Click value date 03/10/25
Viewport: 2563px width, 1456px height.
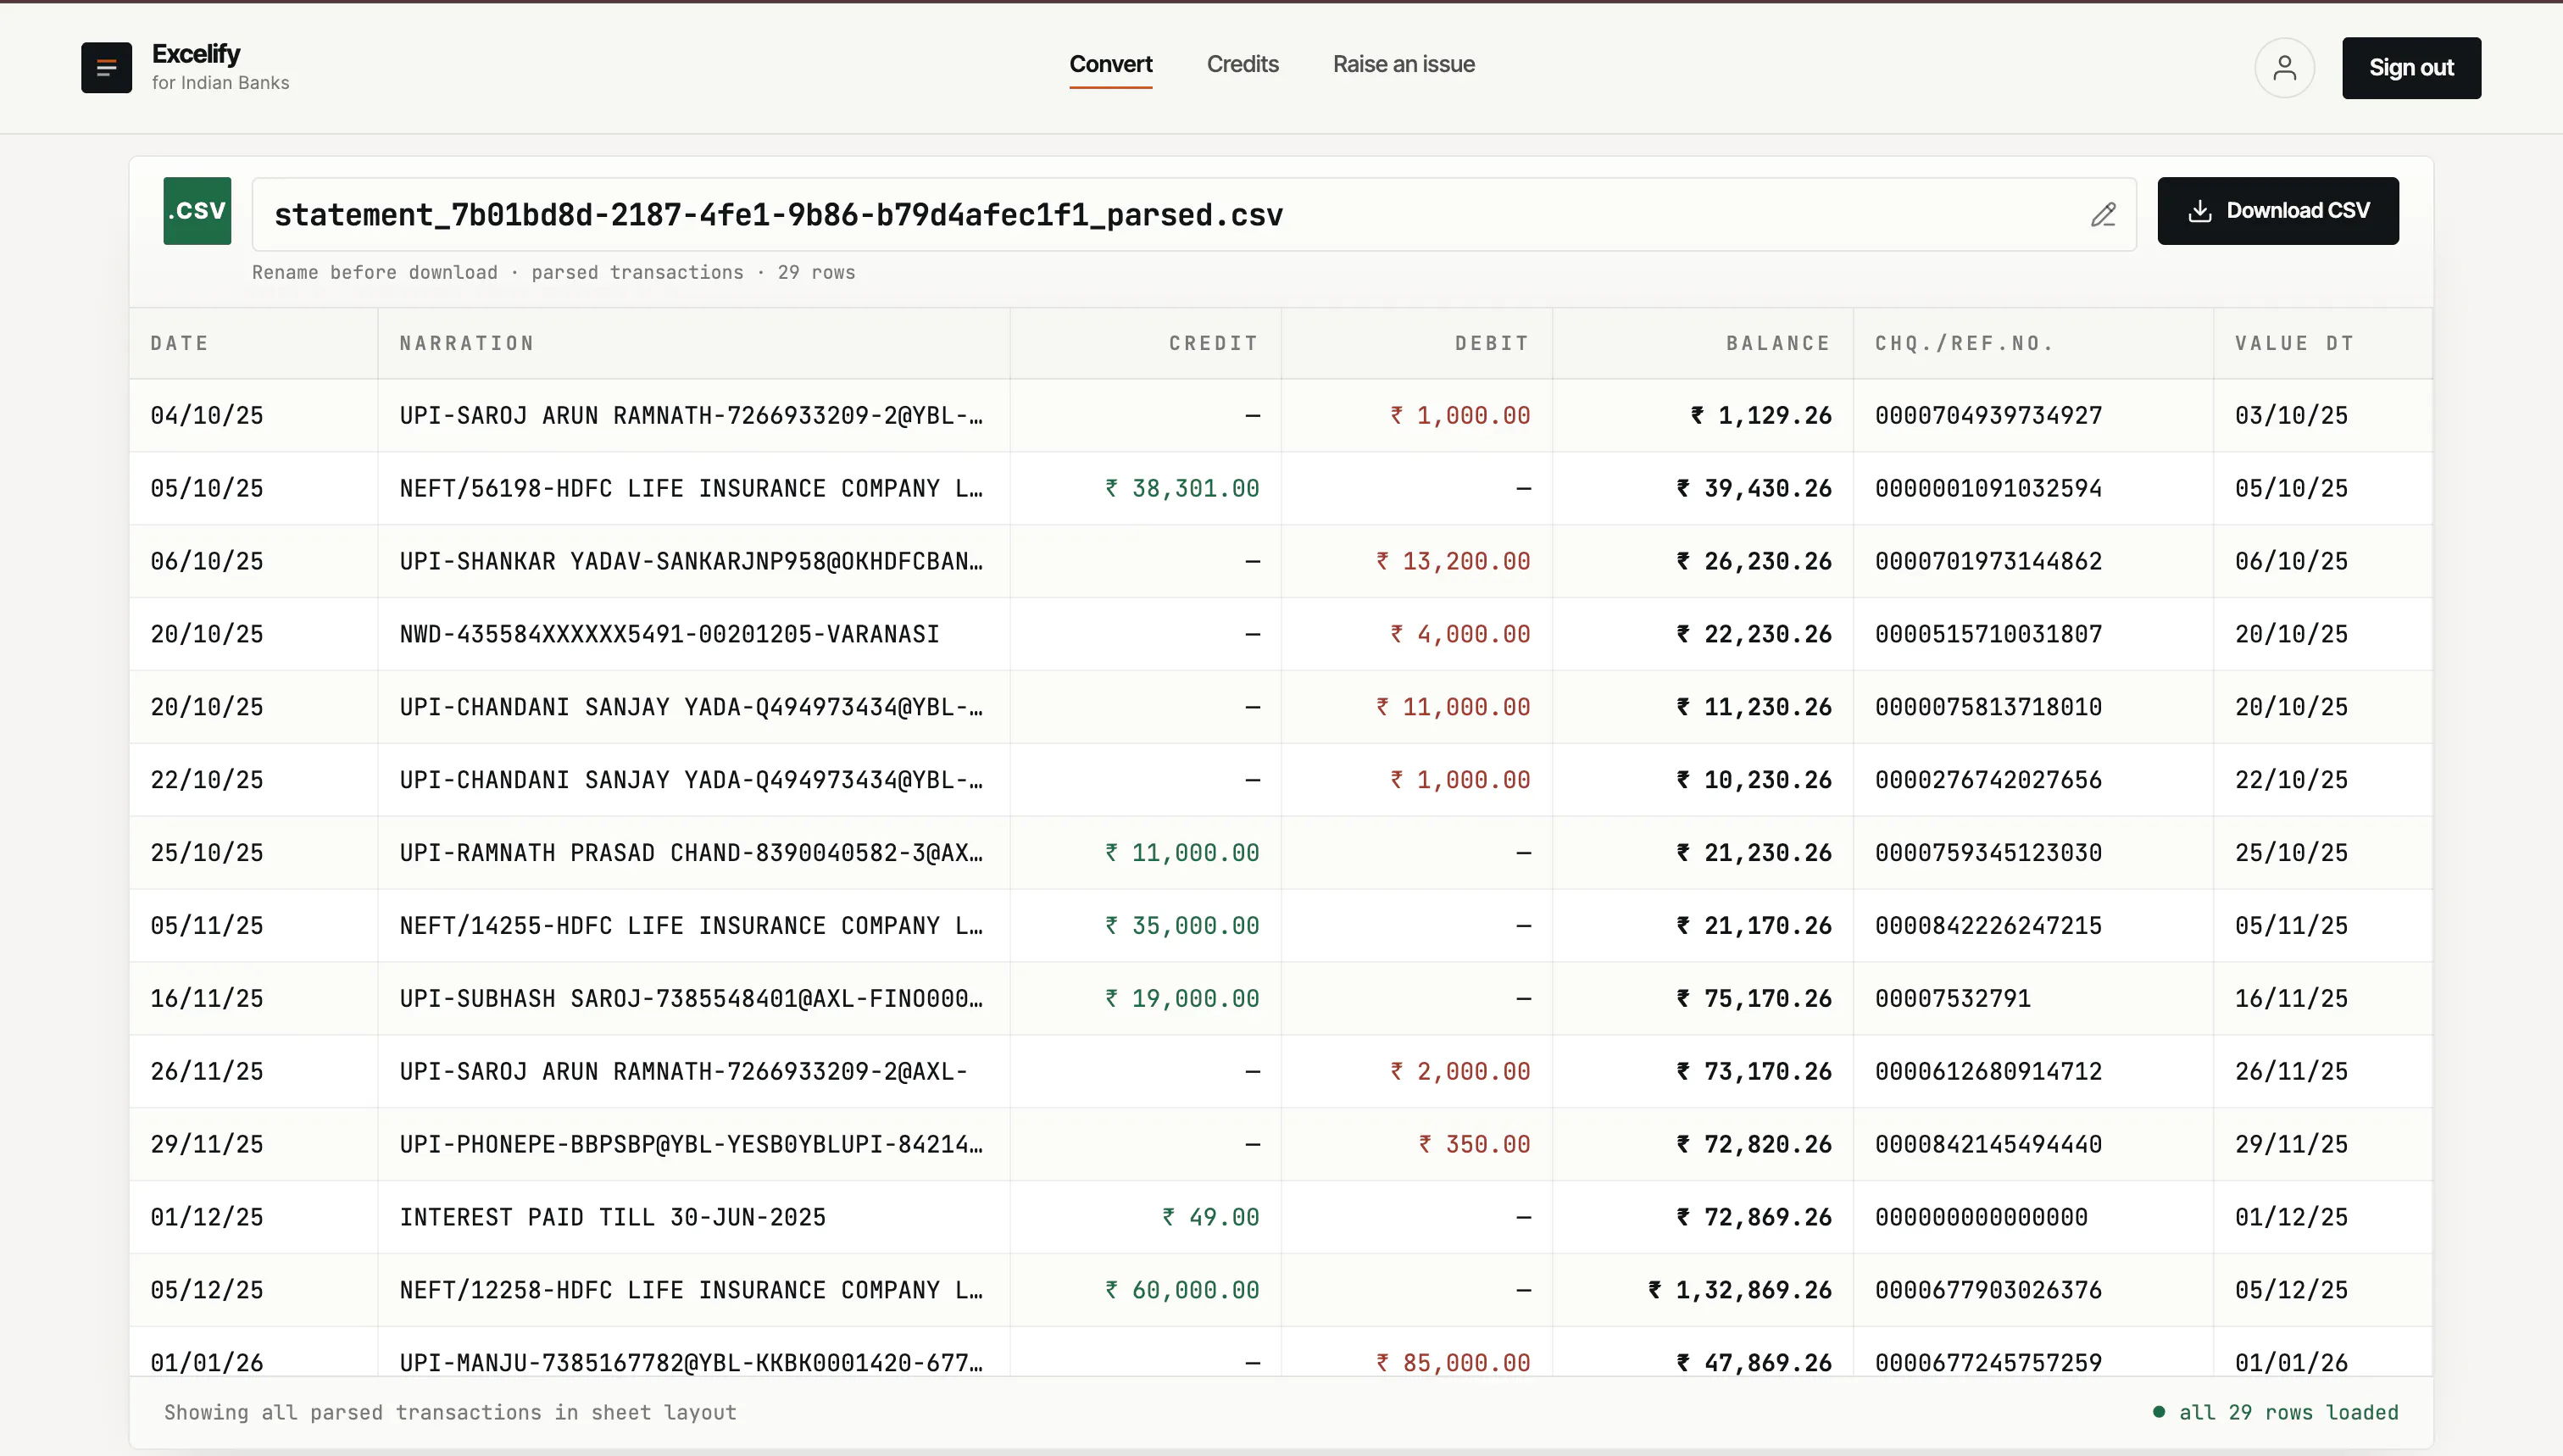click(x=2291, y=415)
